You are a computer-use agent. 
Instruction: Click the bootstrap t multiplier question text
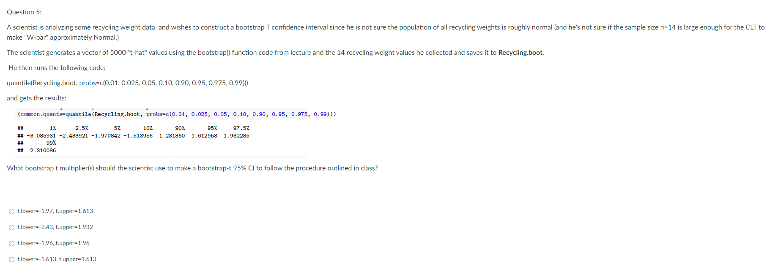192,168
